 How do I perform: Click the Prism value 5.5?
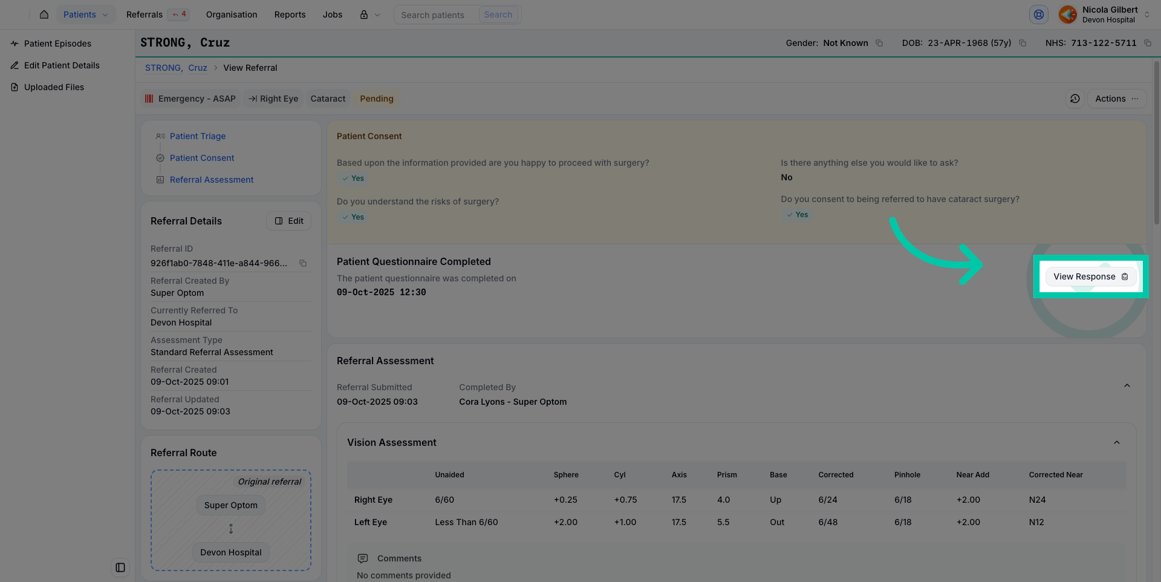coord(723,522)
